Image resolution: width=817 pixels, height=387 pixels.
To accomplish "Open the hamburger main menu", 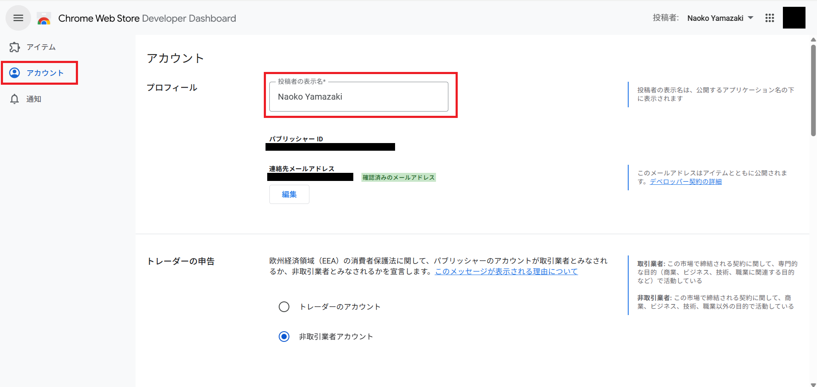I will click(x=18, y=18).
